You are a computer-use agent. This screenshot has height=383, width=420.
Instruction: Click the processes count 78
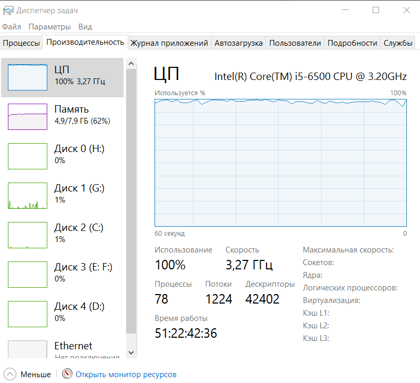click(161, 299)
